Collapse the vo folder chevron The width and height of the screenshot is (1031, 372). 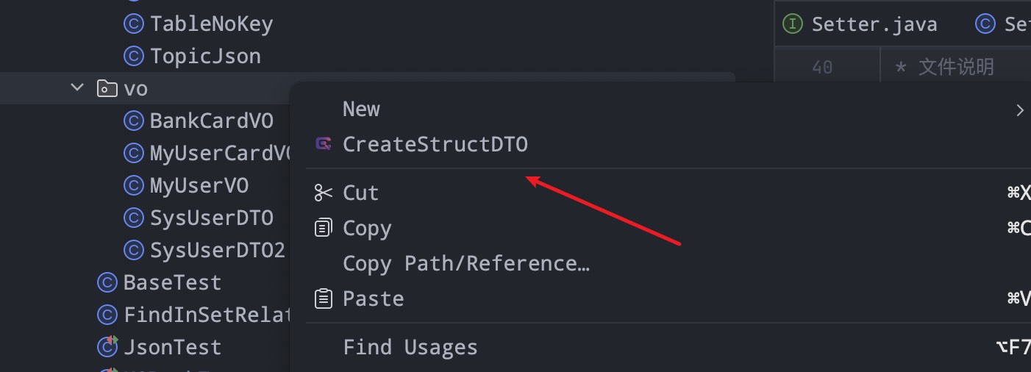(77, 87)
